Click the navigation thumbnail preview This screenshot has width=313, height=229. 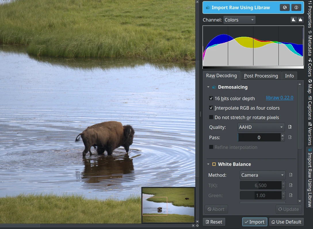pos(168,205)
